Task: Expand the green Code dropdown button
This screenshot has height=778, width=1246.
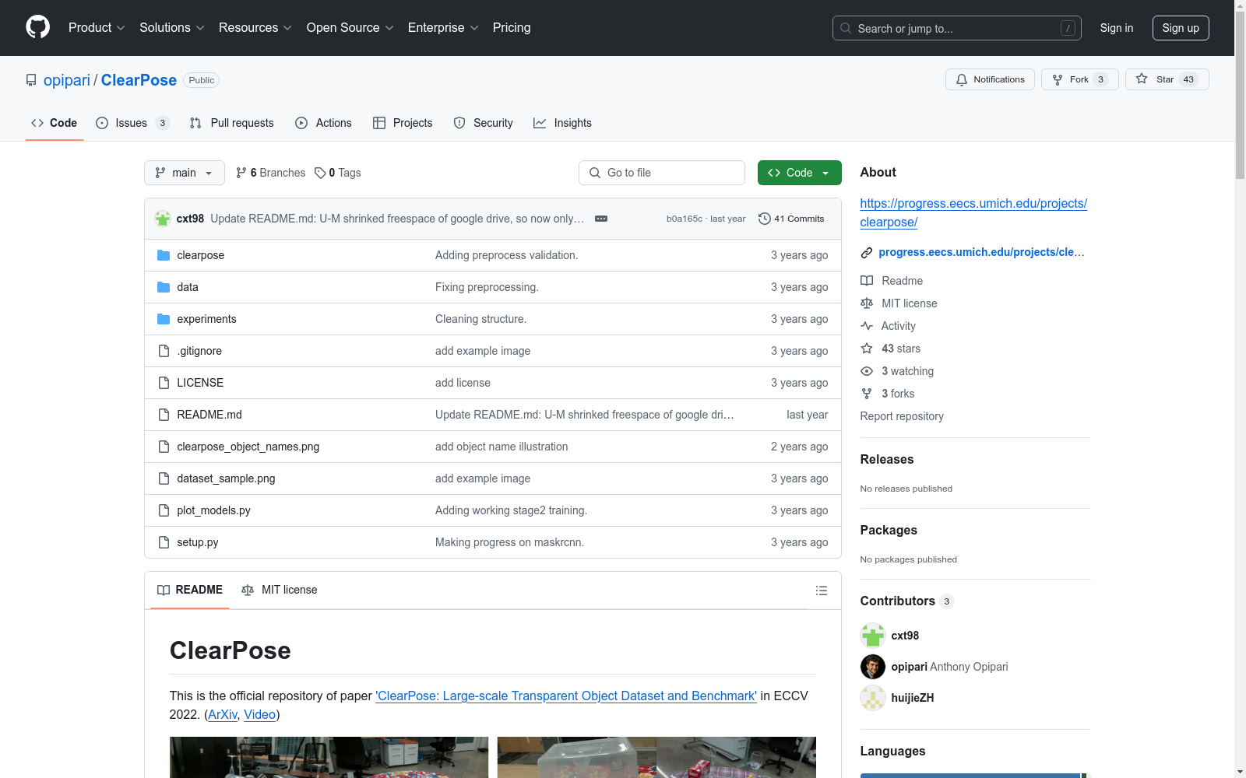Action: 799,173
